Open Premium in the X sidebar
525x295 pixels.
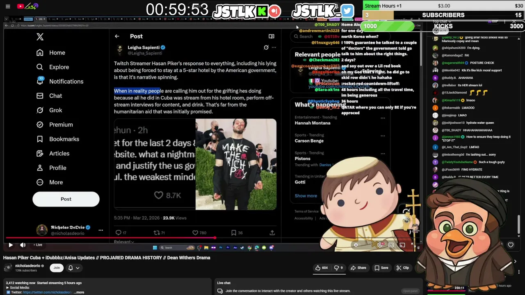(x=55, y=125)
